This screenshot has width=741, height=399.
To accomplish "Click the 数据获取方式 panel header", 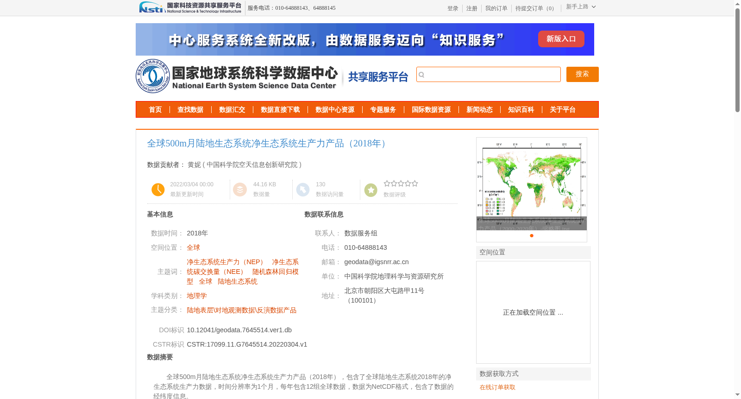I will coord(534,374).
